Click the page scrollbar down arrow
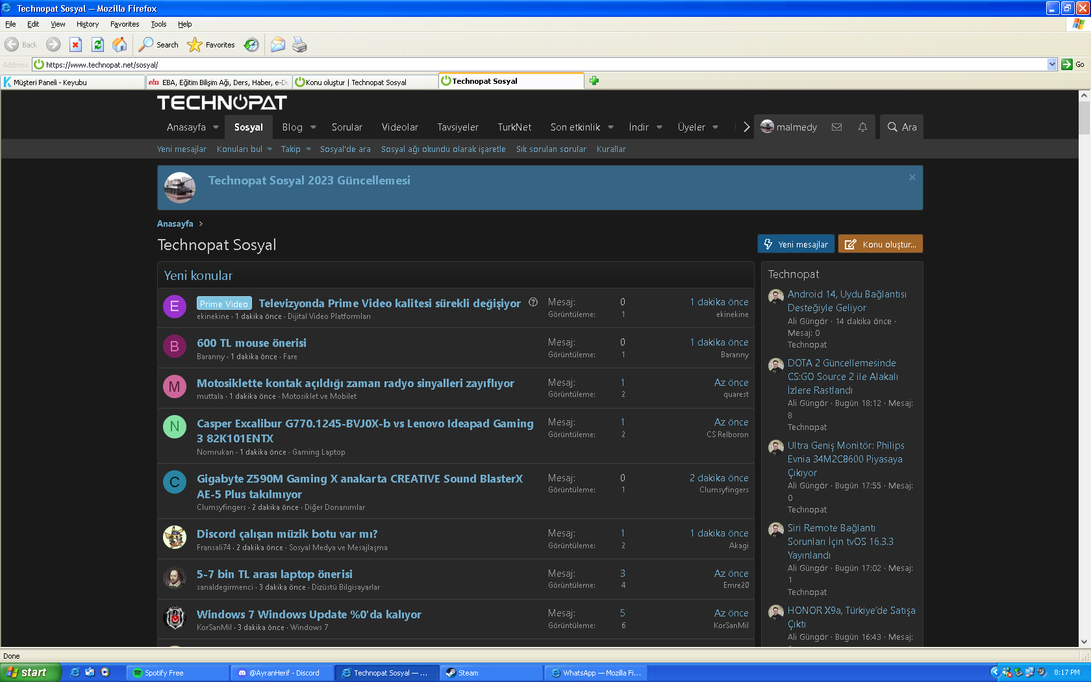Viewport: 1091px width, 682px height. tap(1084, 641)
